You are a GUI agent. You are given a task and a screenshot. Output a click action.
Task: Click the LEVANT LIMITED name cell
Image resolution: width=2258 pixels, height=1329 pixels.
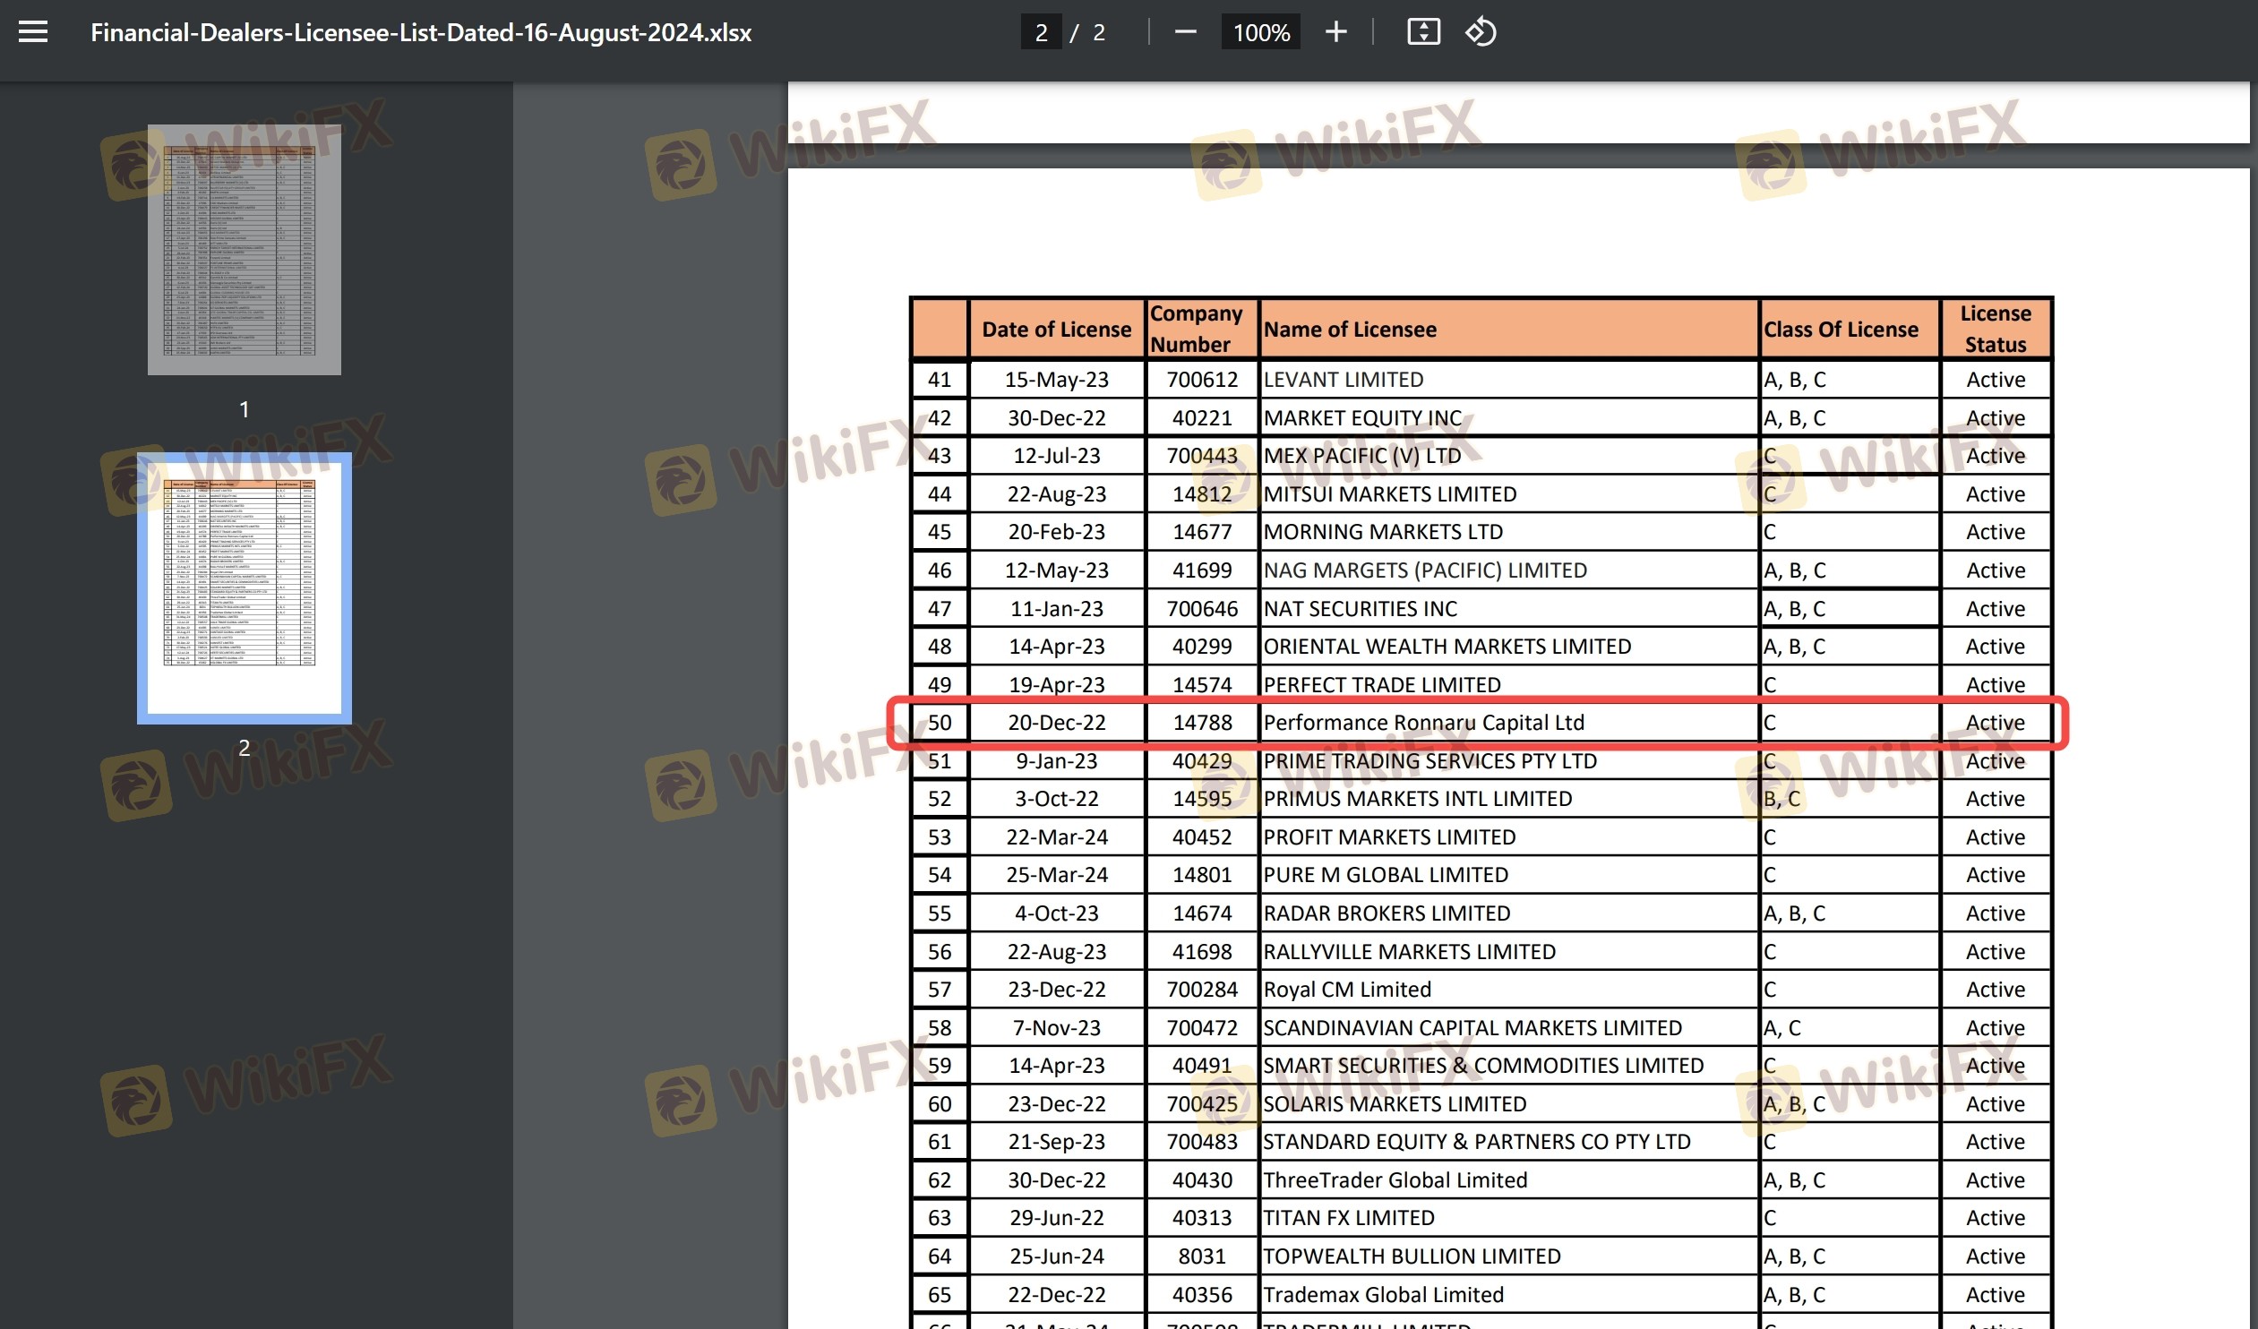point(1344,380)
